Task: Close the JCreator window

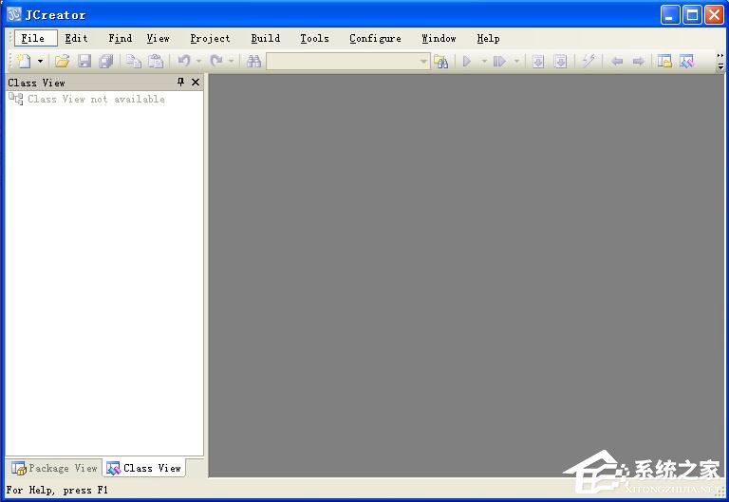Action: (714, 15)
